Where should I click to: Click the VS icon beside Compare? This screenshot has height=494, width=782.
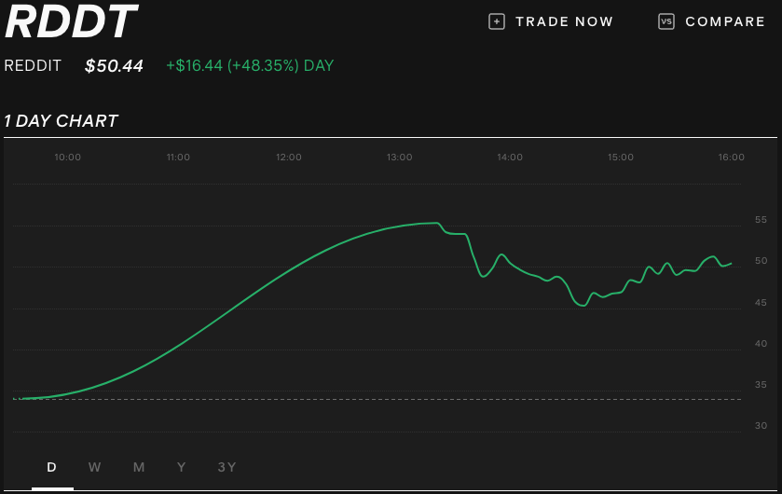coord(665,21)
